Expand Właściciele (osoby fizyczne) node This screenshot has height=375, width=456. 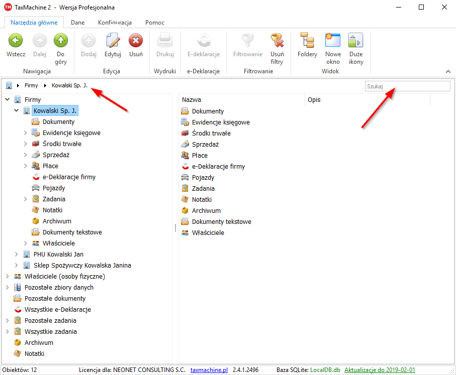pyautogui.click(x=8, y=277)
